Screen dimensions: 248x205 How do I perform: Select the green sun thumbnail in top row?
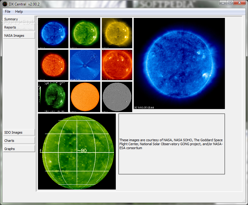(85, 33)
